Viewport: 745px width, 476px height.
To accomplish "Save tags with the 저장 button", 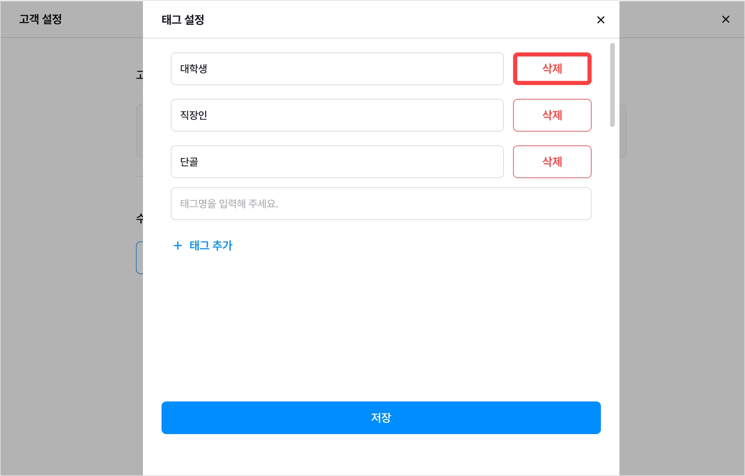I will [x=381, y=418].
